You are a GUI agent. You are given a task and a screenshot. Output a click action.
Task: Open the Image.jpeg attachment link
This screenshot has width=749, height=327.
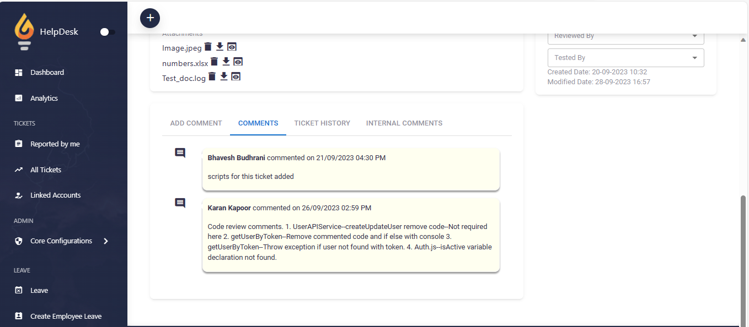pos(181,48)
